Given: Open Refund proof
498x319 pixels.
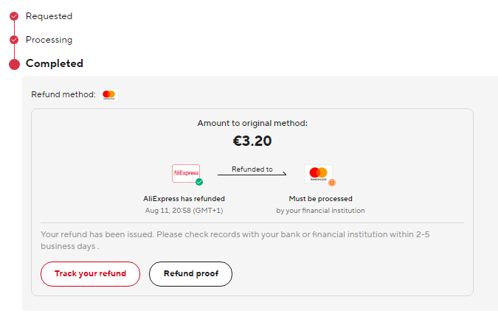Looking at the screenshot, I should coord(190,274).
